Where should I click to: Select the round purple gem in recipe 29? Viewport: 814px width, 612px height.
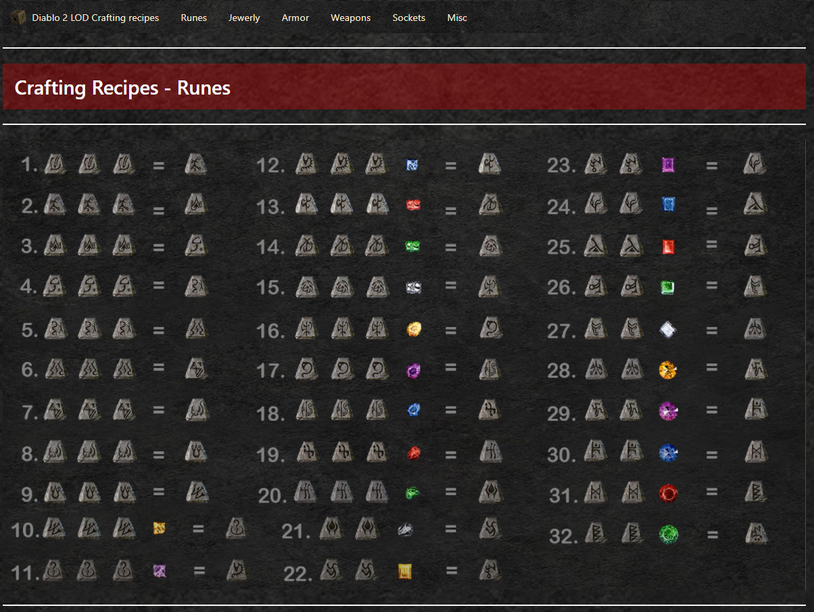tap(669, 410)
